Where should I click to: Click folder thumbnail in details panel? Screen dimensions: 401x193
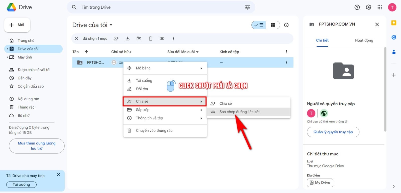(343, 71)
